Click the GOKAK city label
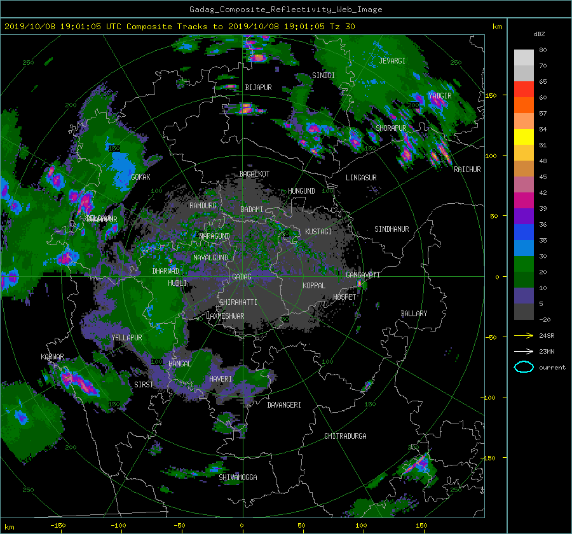The width and height of the screenshot is (572, 534). [x=140, y=177]
